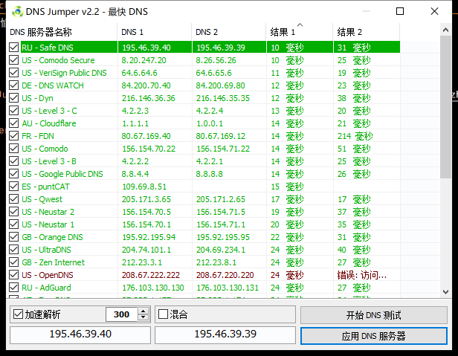458x356 pixels.
Task: Click the 应用 DNS 服务器 button
Action: click(x=373, y=336)
